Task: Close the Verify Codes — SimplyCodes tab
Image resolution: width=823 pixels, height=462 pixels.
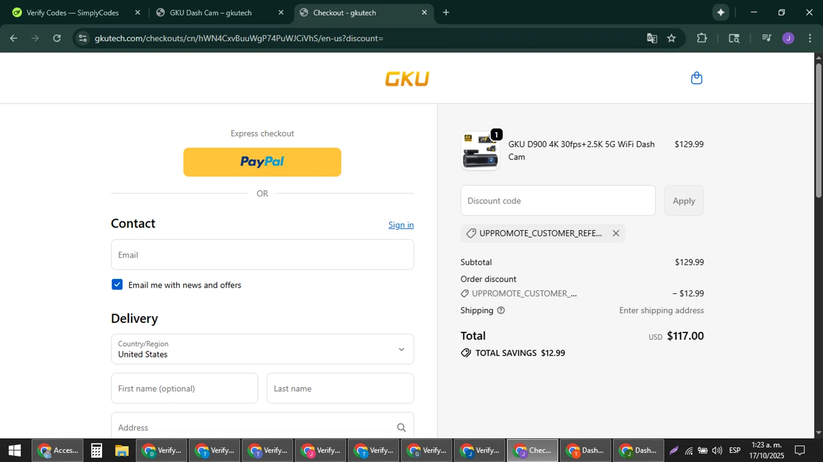Action: 138,12
